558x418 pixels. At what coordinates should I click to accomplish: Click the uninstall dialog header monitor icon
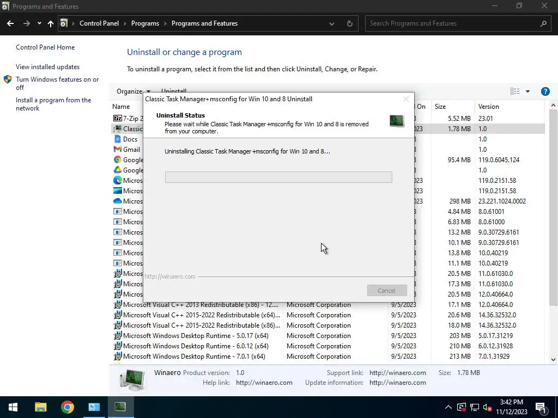[397, 121]
